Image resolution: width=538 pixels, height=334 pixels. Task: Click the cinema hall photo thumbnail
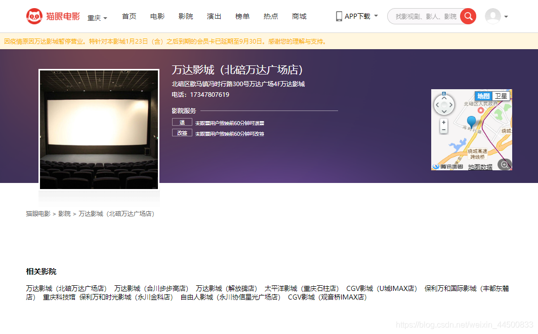(x=99, y=130)
